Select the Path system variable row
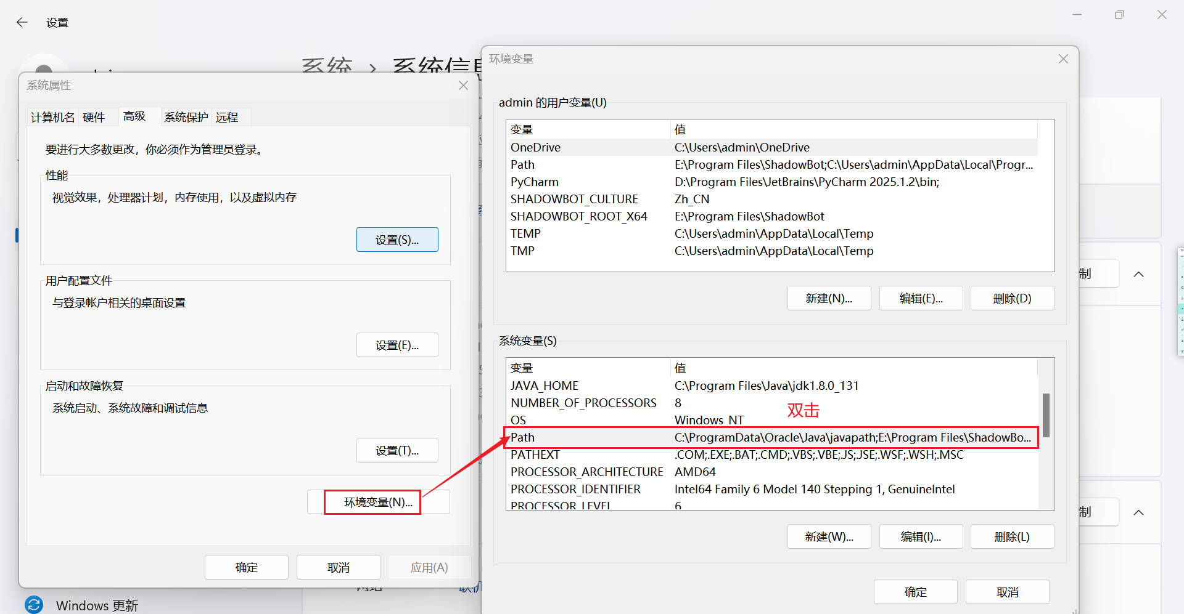The height and width of the screenshot is (614, 1184). (678, 437)
